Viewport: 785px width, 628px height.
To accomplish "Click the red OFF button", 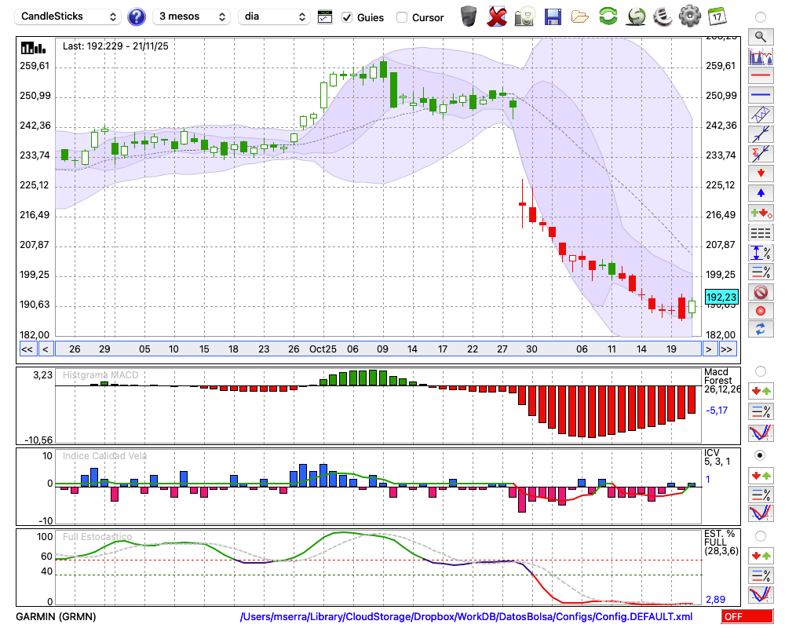I will coord(747,617).
